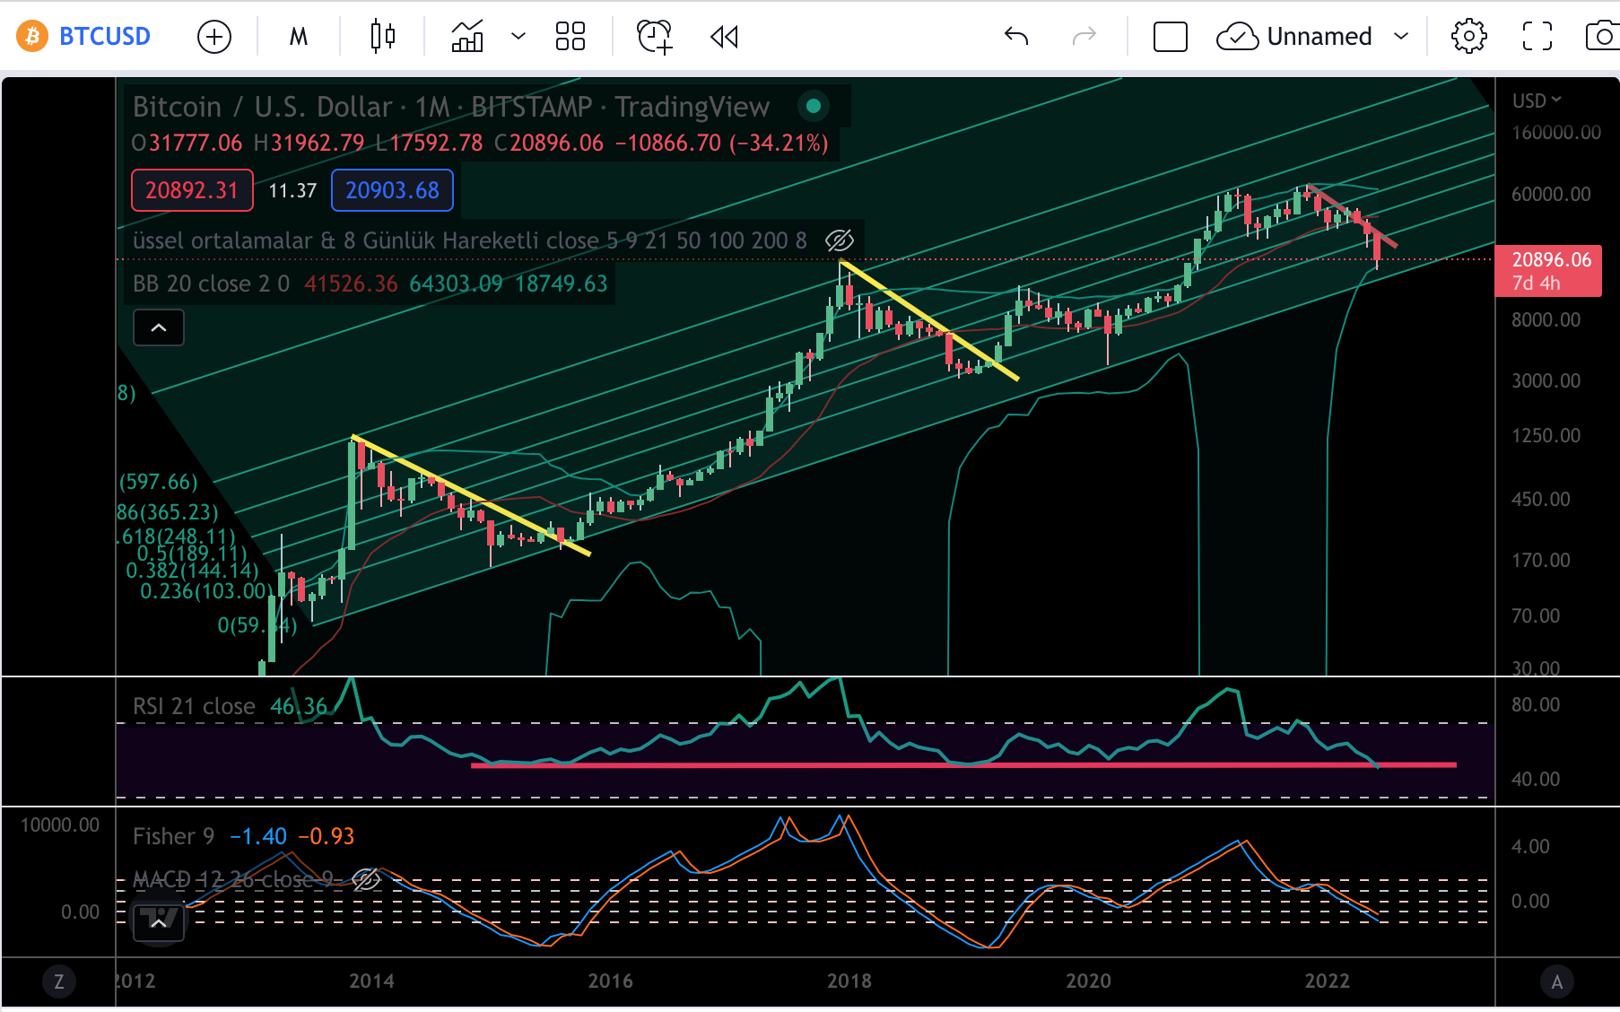Select the yellow 2018 downtrend line
This screenshot has width=1620, height=1012.
coord(929,319)
